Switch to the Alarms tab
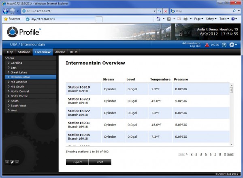243x178 pixels. (x=60, y=52)
